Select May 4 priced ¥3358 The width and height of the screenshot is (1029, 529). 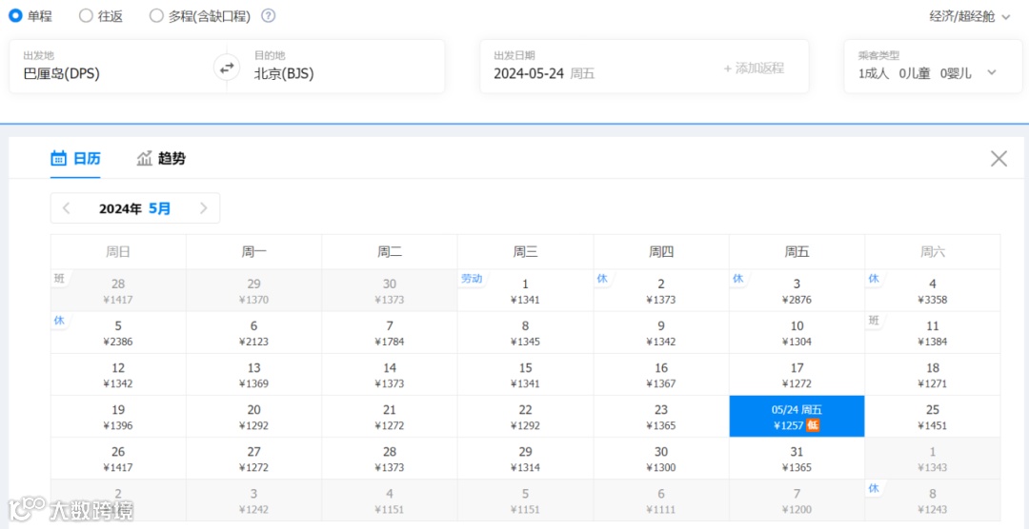(x=933, y=290)
